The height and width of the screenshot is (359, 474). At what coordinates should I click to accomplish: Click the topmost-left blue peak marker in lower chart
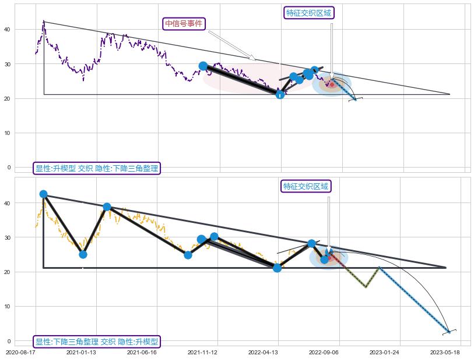click(x=43, y=194)
